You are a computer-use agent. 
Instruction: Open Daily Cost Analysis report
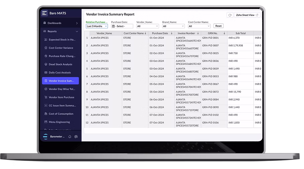61,72
